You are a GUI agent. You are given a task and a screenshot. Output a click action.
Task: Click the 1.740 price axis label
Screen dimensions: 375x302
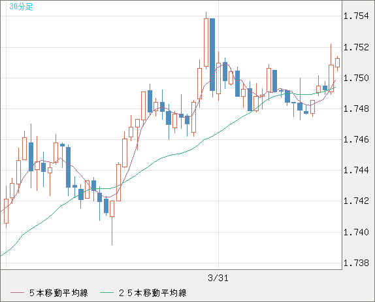(356, 232)
